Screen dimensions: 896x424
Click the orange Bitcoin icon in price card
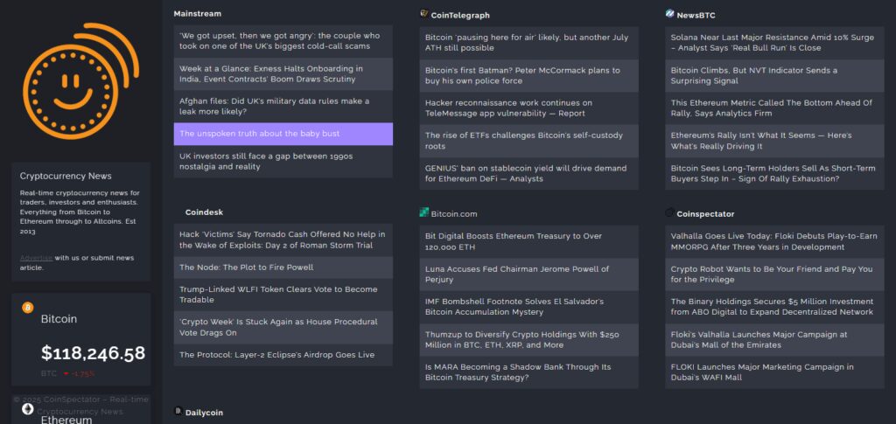tap(28, 308)
